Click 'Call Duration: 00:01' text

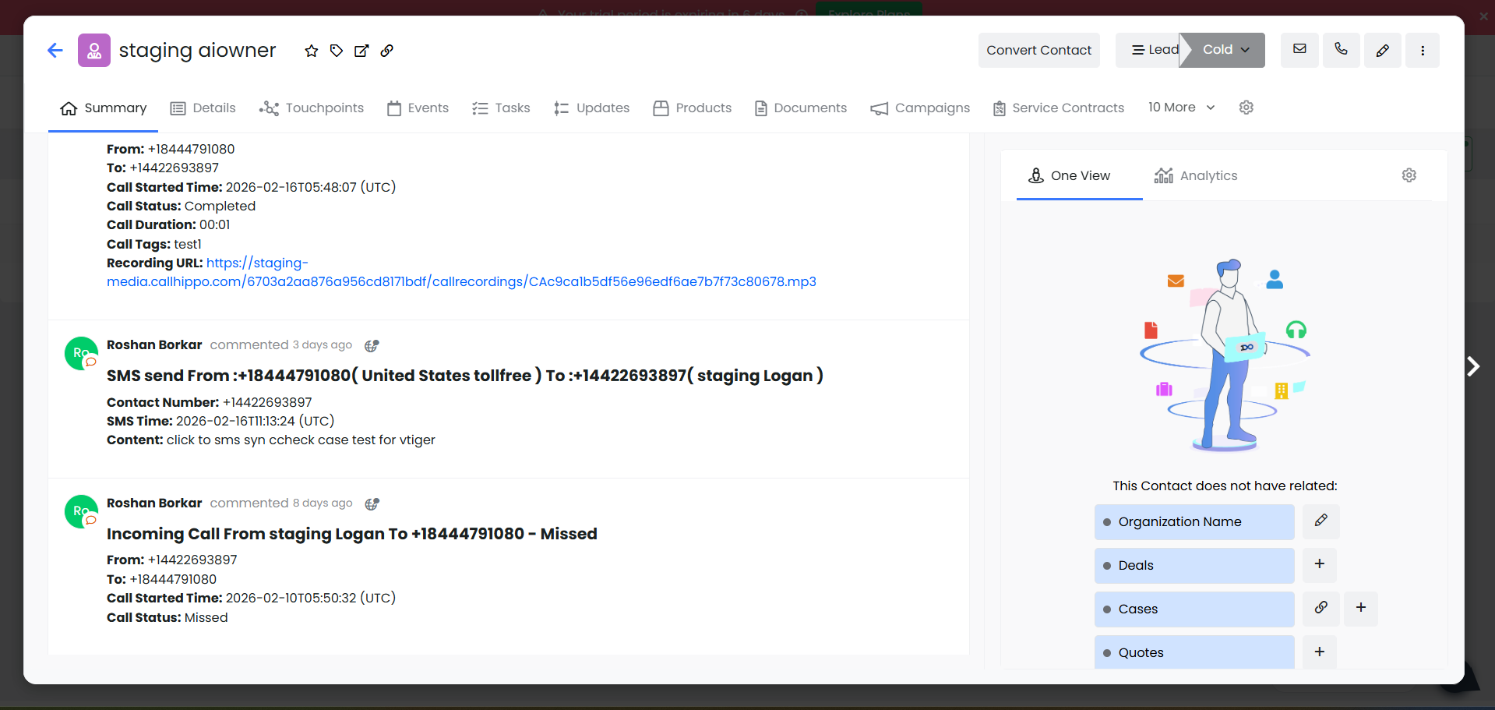(168, 225)
